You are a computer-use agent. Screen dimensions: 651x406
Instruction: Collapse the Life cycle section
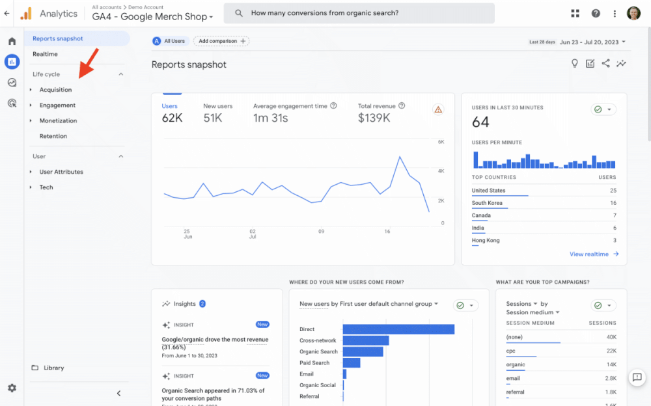pyautogui.click(x=120, y=74)
